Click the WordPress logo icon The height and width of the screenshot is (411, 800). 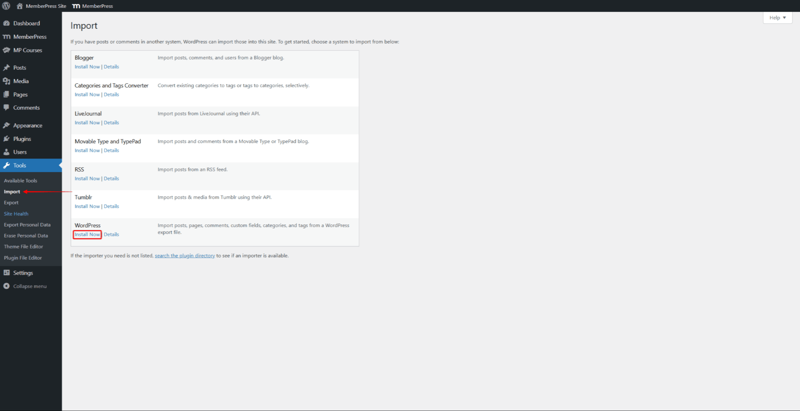pyautogui.click(x=6, y=6)
